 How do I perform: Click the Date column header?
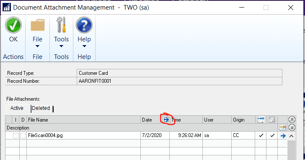pos(147,120)
